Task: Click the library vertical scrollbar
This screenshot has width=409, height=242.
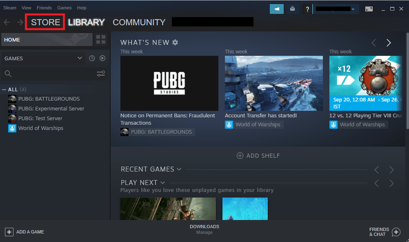Action: [x=407, y=81]
